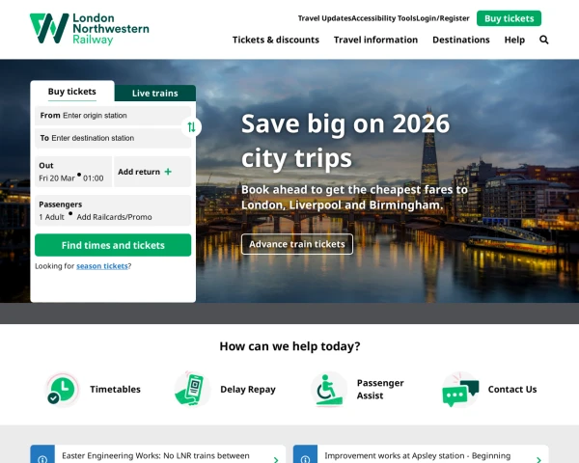This screenshot has width=579, height=463.
Task: Select the Buy tickets tab
Action: tap(72, 92)
